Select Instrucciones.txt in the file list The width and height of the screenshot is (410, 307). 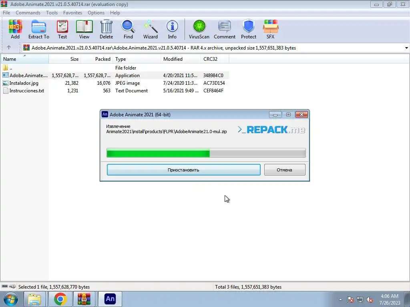coord(115,90)
